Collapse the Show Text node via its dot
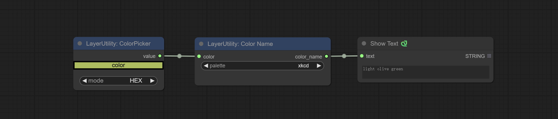Viewport: 558px width, 119px height. click(x=364, y=44)
